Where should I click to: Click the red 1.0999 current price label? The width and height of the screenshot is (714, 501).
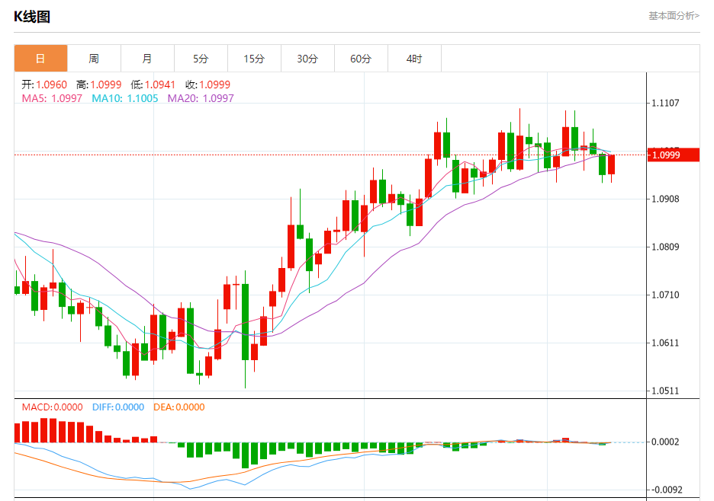pos(674,155)
